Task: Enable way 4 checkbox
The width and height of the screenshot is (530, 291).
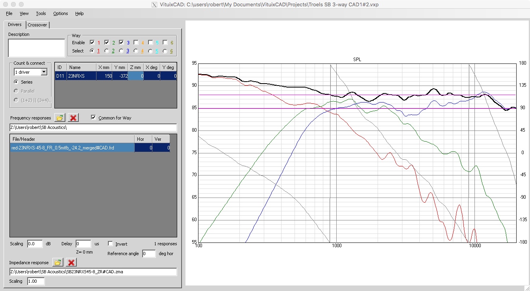Action: pyautogui.click(x=136, y=42)
